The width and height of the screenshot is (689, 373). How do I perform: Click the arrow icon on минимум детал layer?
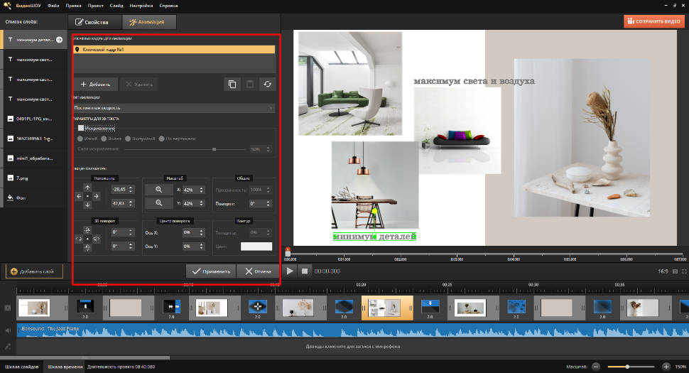(60, 40)
